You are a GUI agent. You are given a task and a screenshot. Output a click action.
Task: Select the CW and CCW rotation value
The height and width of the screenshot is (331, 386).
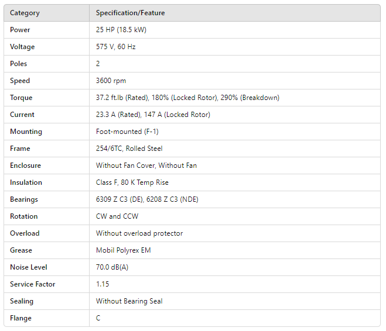click(117, 216)
